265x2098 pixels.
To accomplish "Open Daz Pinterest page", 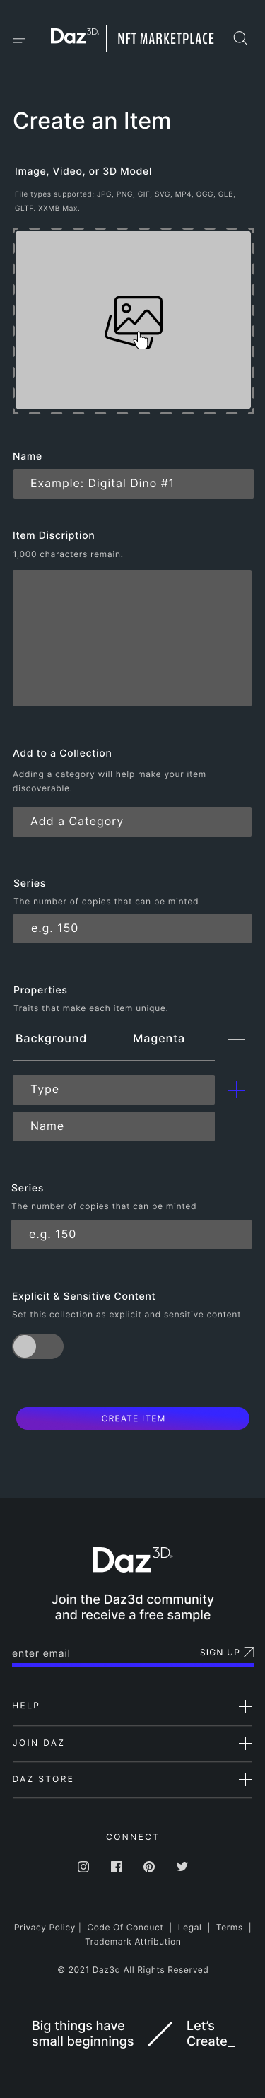I will point(149,1866).
